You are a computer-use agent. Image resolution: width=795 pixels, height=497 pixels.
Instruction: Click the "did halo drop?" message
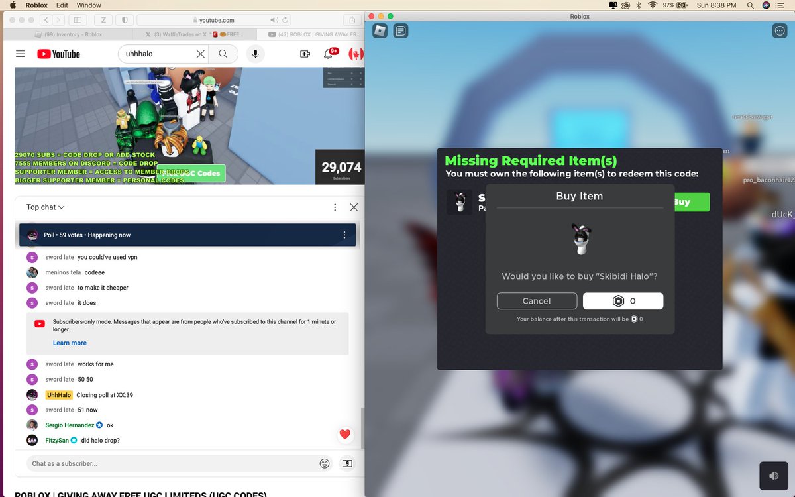(101, 441)
